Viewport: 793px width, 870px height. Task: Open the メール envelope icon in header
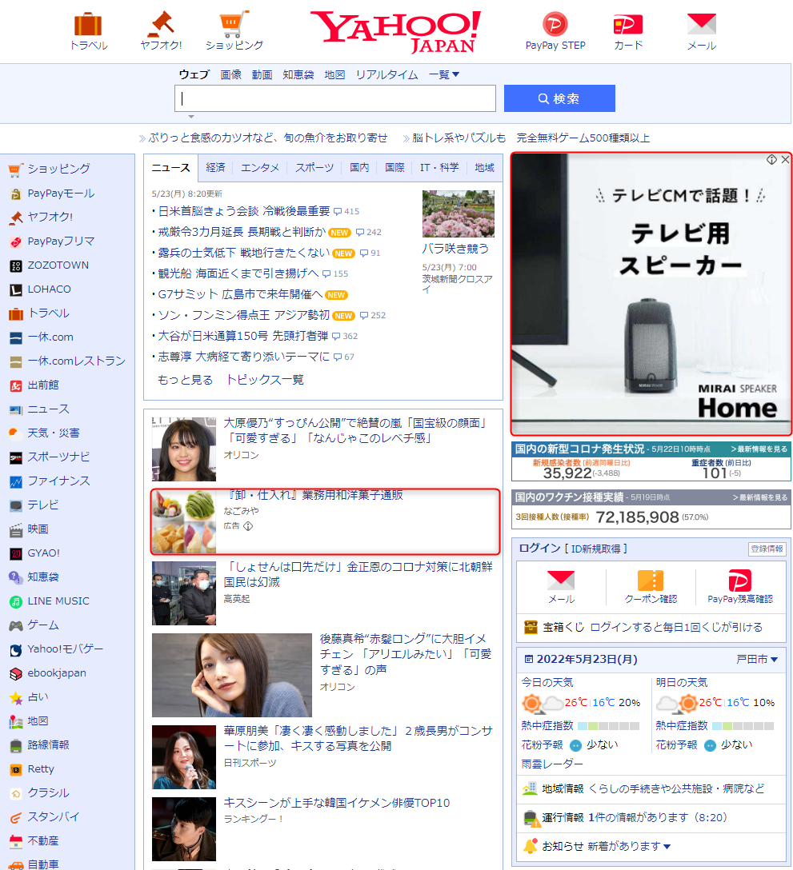[x=701, y=24]
